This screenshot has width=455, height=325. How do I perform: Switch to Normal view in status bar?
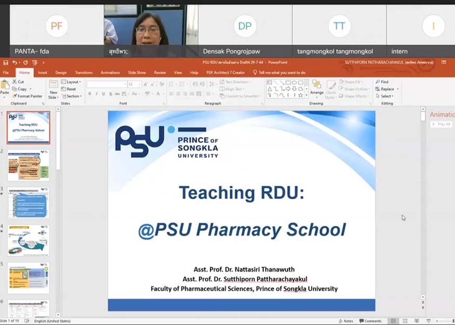point(393,321)
